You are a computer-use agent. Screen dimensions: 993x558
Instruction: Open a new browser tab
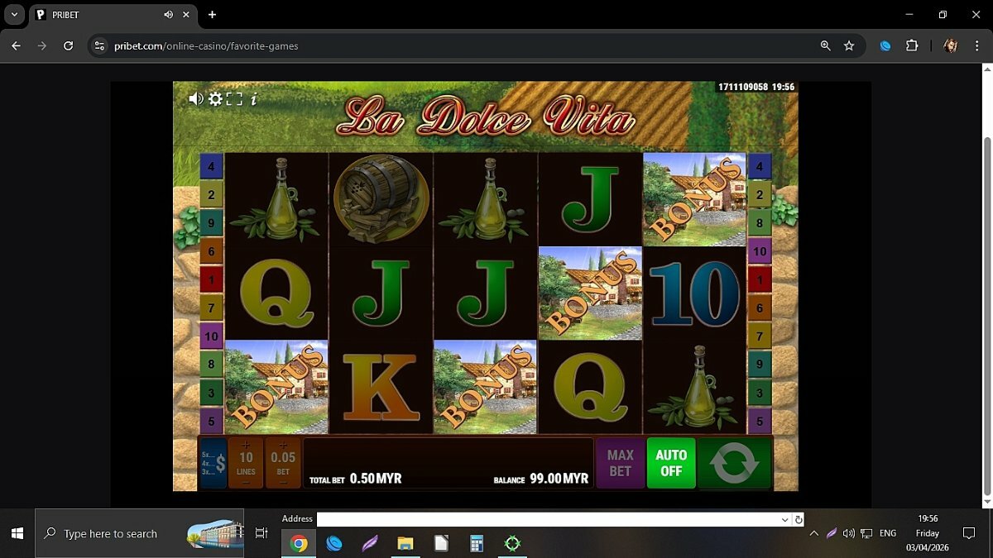[212, 15]
